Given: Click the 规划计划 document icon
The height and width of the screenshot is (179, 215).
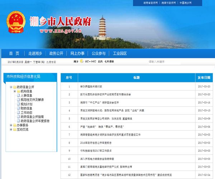Looking at the screenshot, I should pyautogui.click(x=19, y=104).
